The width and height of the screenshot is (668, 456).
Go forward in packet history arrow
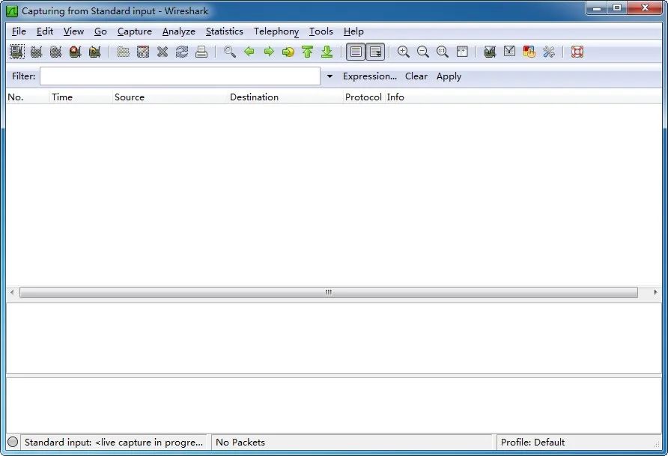click(269, 52)
